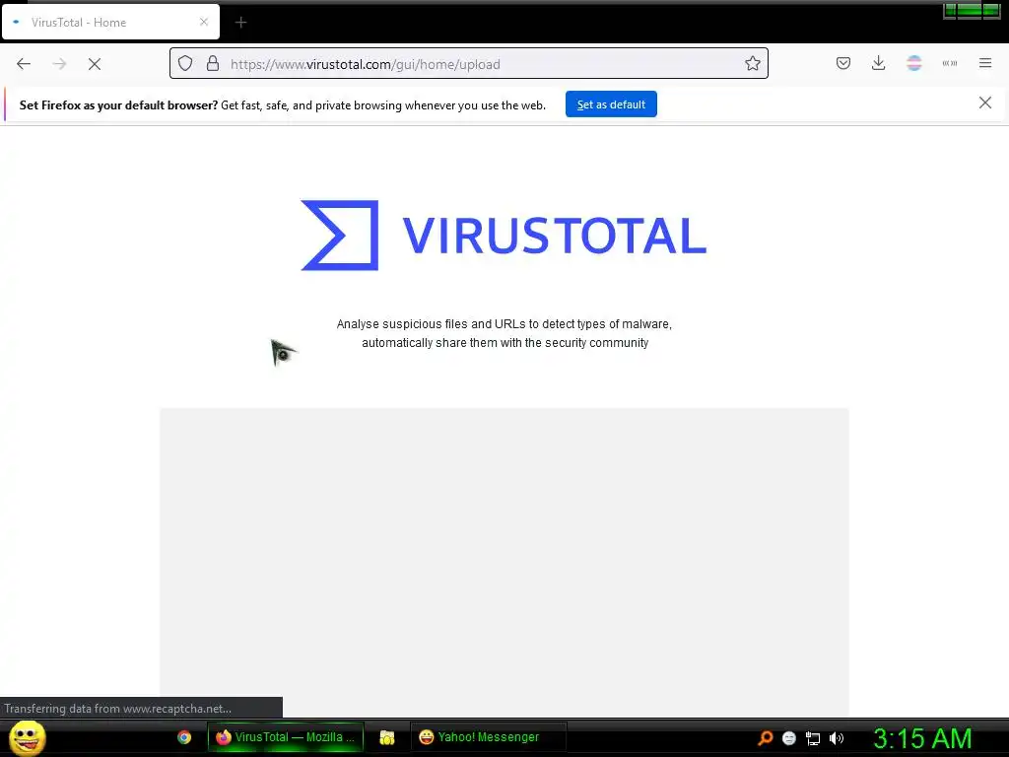Click the striped pink-blue account avatar icon
Screen dimensions: 1009x757
click(913, 63)
